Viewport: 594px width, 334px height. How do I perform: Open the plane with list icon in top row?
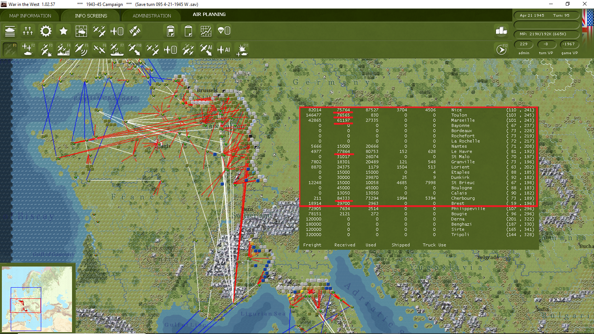point(117,31)
